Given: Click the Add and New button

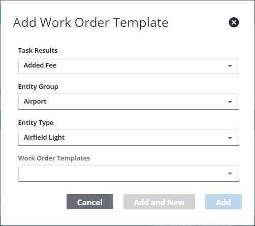Looking at the screenshot, I should click(x=159, y=202).
